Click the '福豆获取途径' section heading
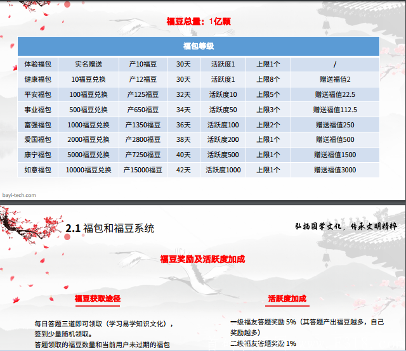This screenshot has width=406, height=351. (98, 299)
